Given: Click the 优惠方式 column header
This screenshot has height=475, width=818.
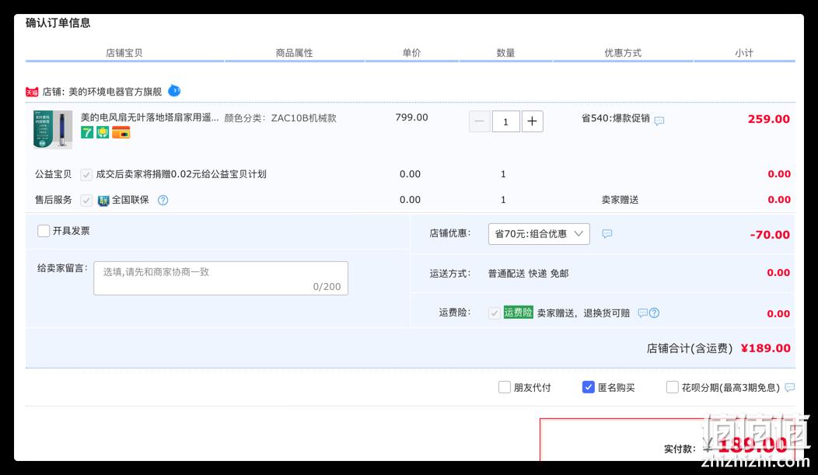Looking at the screenshot, I should (x=623, y=53).
